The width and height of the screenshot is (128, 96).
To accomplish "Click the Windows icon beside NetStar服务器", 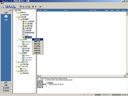I will point(23,22).
